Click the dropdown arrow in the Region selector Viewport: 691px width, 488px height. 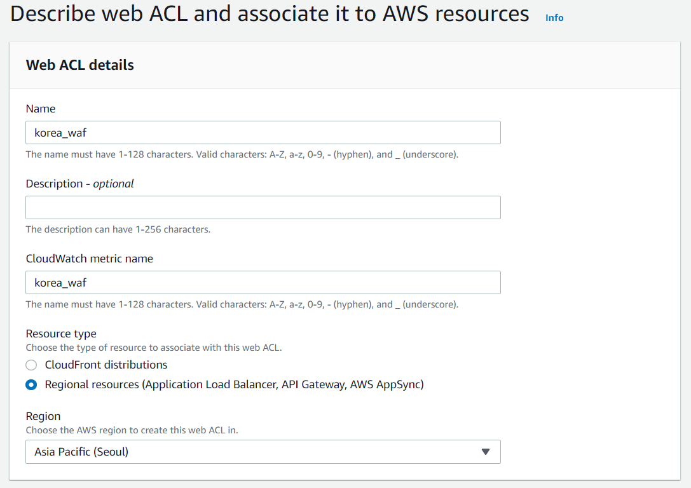point(486,452)
